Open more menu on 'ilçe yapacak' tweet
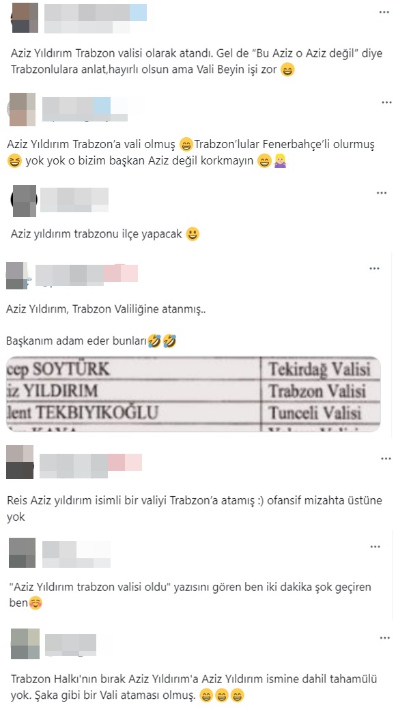Screen dimensions: 396x707 (382, 193)
